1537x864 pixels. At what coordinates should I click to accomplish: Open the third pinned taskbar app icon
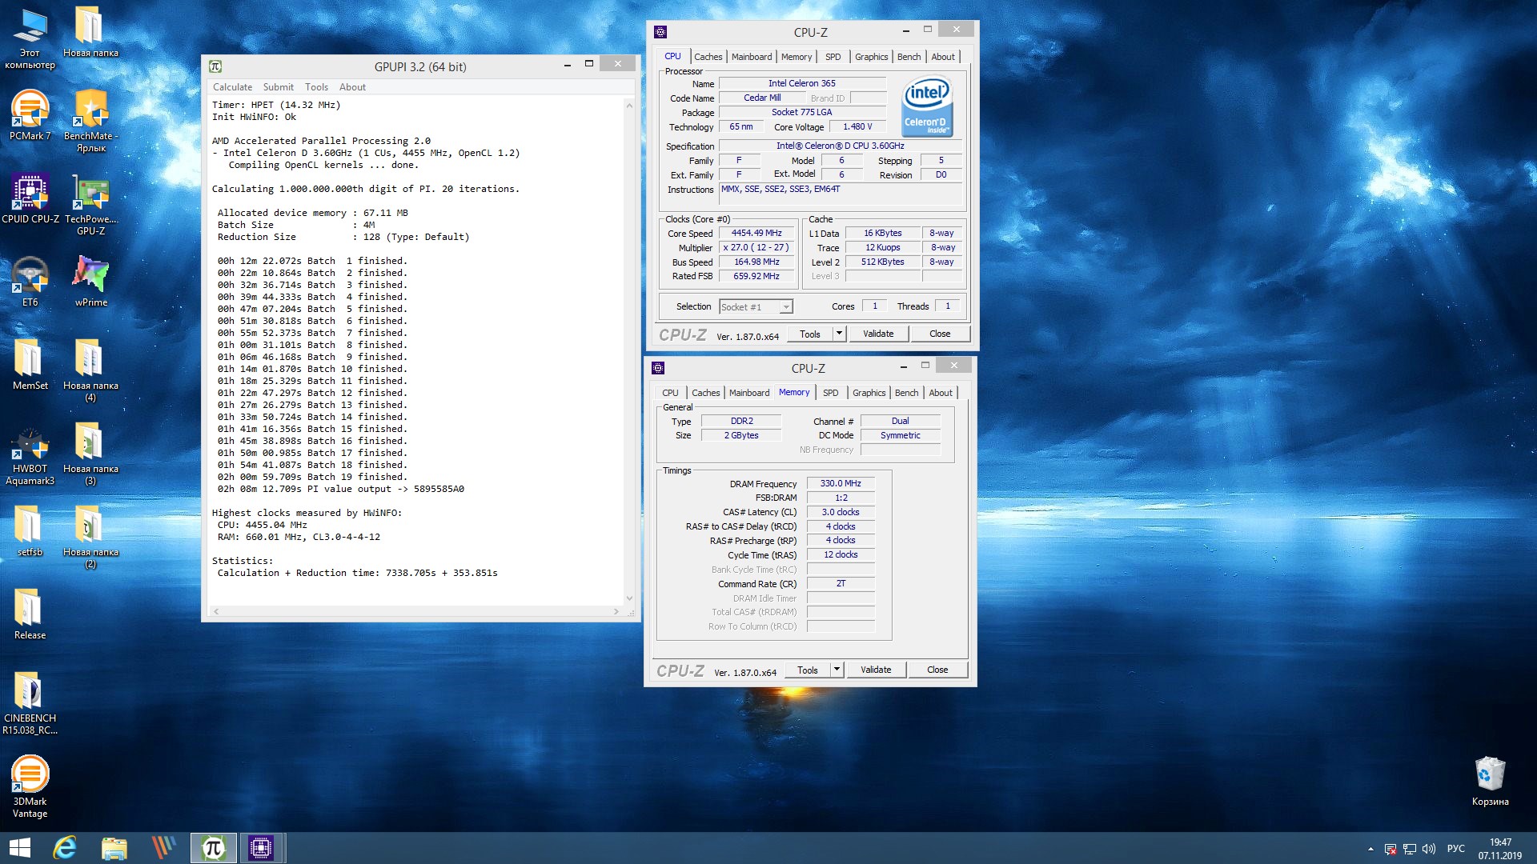click(x=163, y=848)
